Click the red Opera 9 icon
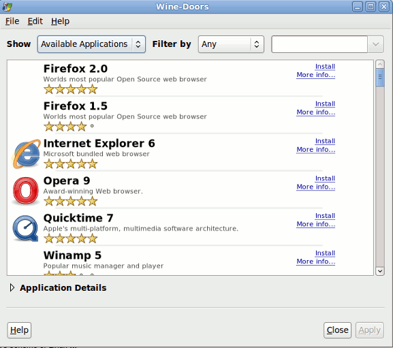Screen dimensions: 393x348 (26, 191)
